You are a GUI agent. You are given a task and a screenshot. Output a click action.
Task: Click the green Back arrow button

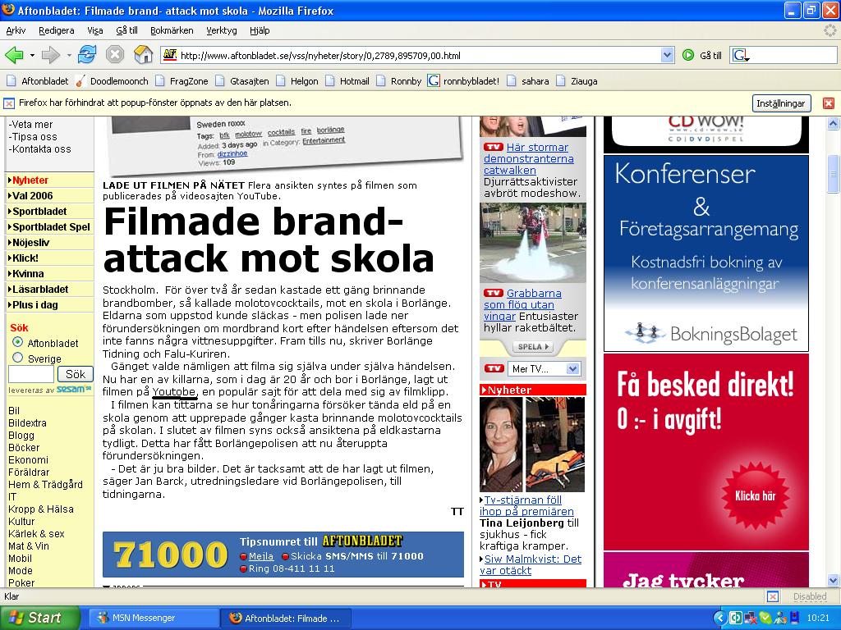[15, 55]
